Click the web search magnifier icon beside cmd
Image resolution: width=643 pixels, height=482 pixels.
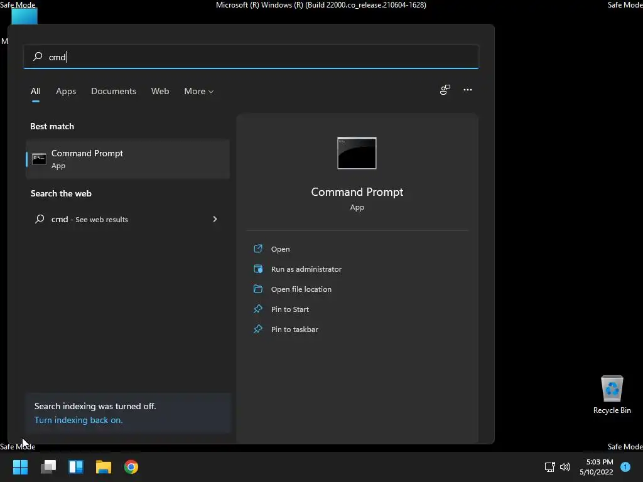[40, 219]
